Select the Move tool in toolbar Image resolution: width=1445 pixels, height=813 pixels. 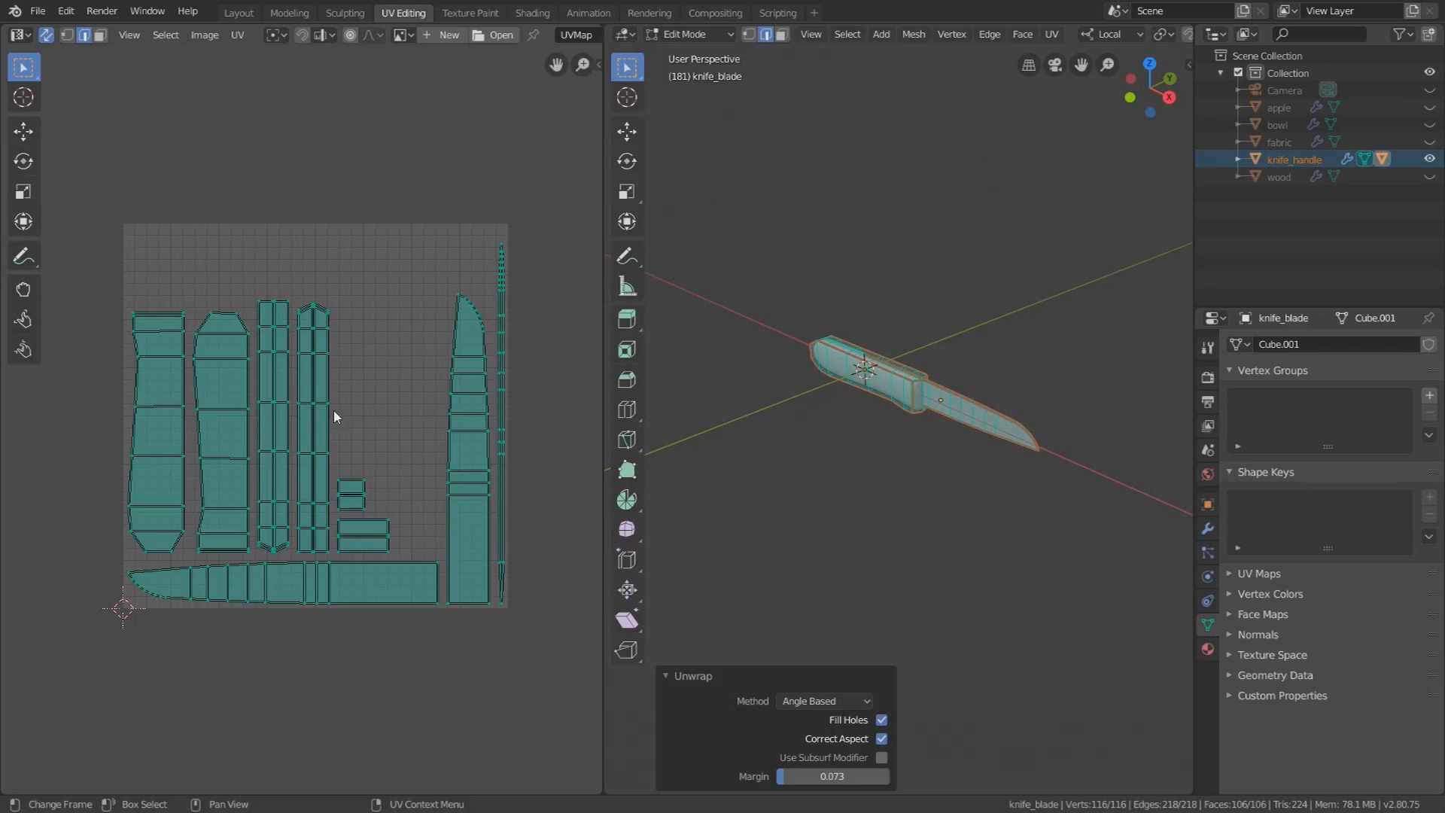23,130
